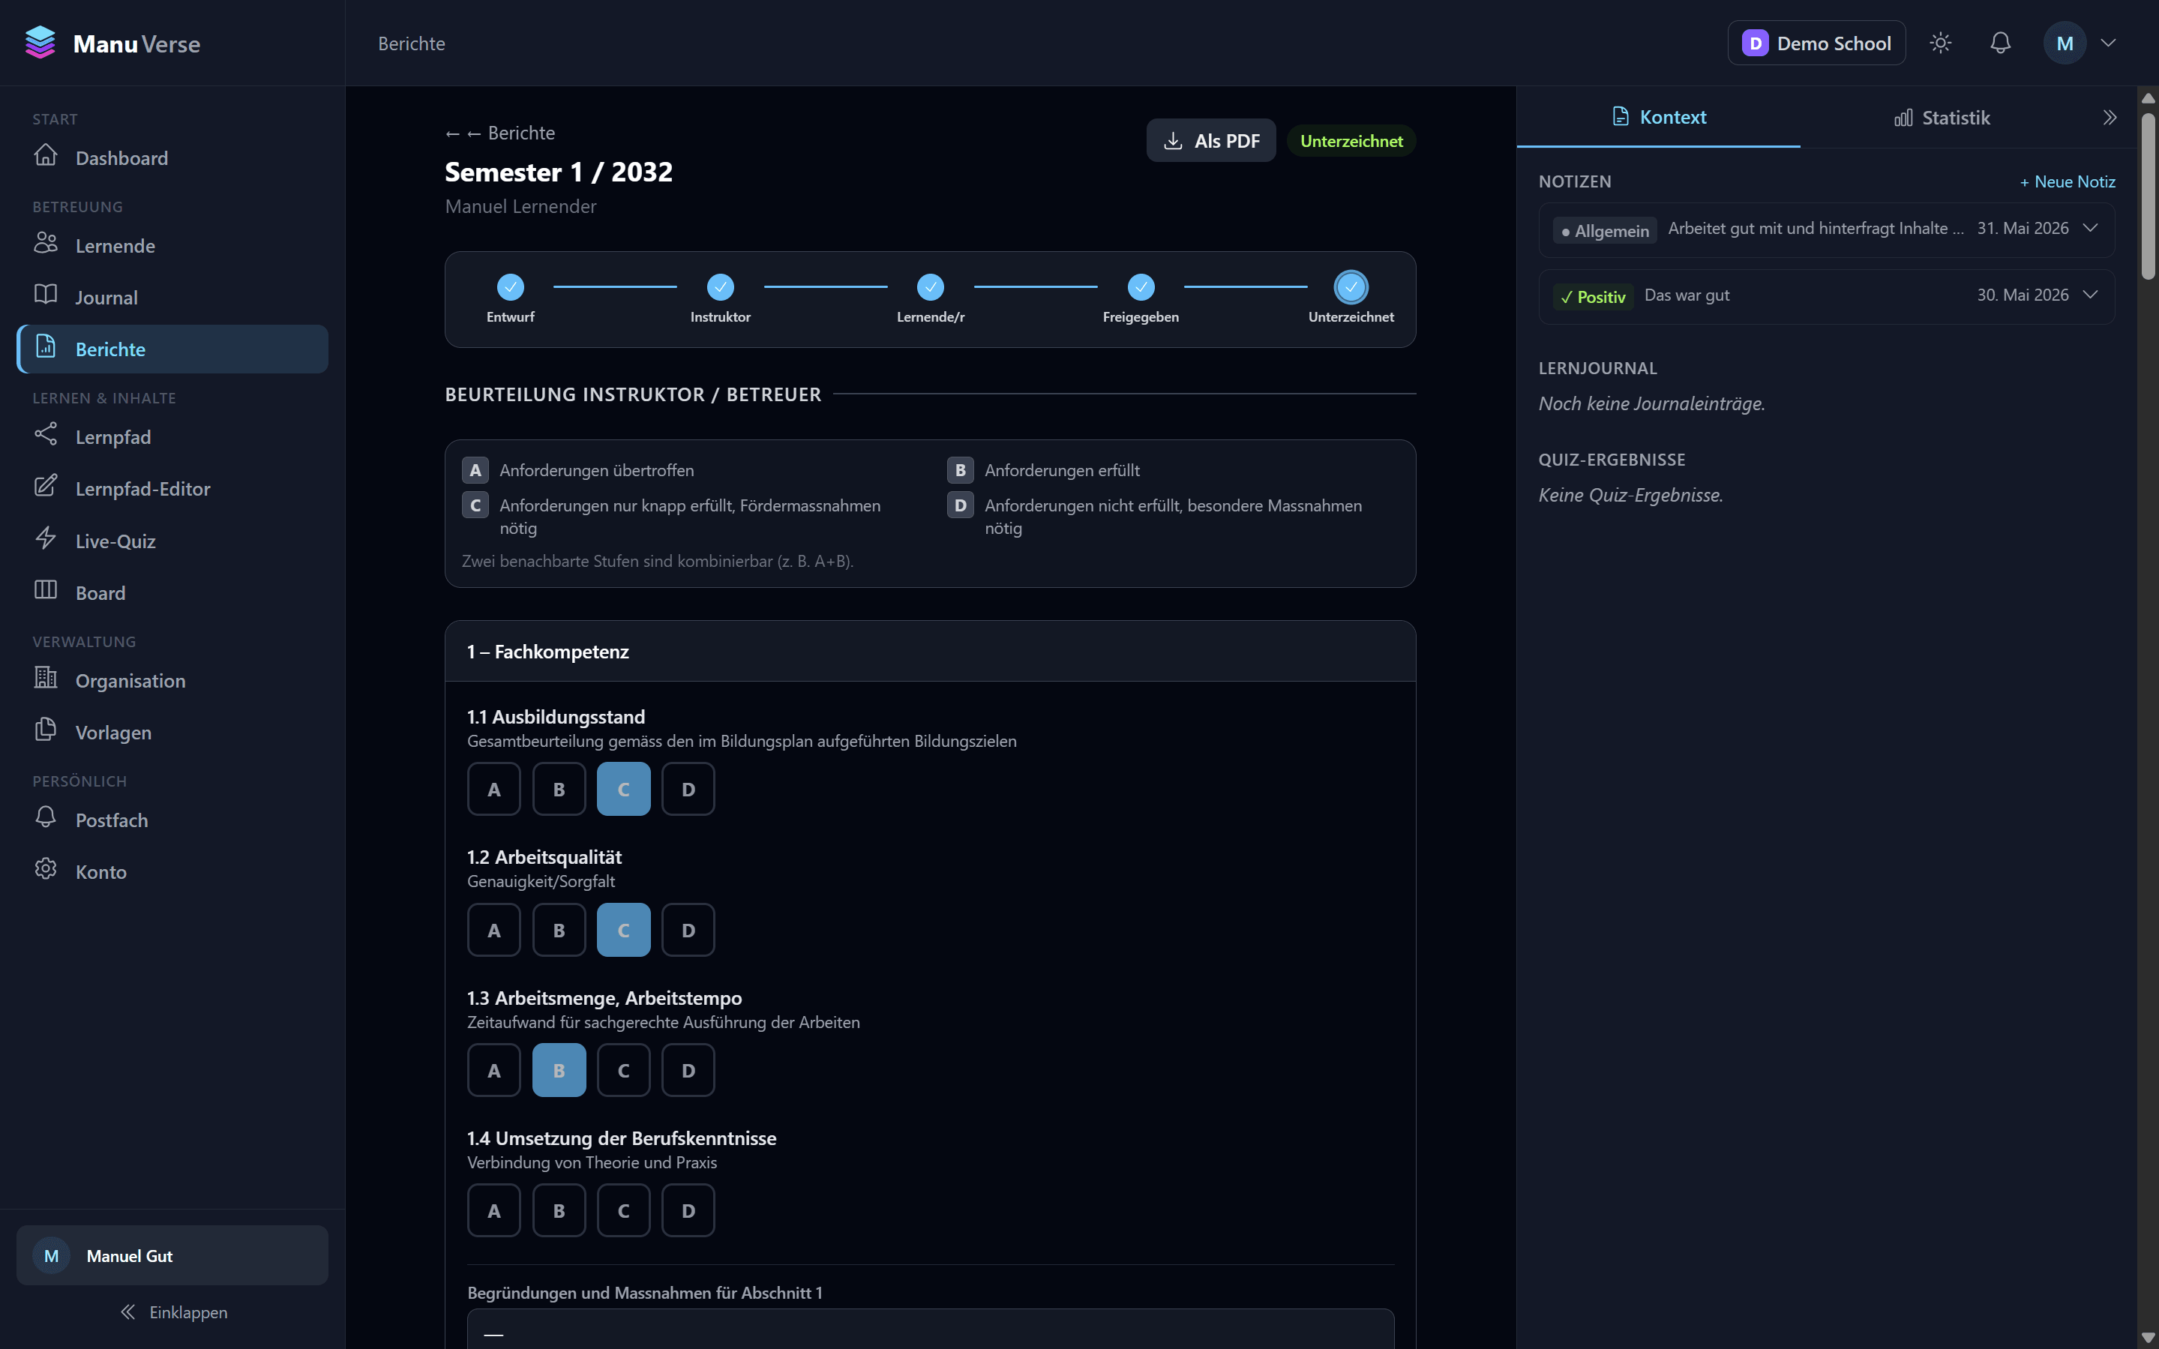This screenshot has width=2159, height=1349.
Task: Select grade C for 1.3 Arbeitsmenge, Arbeitstempo
Action: point(624,1070)
